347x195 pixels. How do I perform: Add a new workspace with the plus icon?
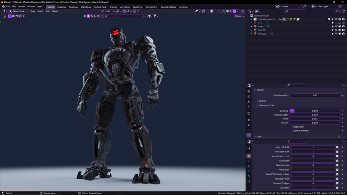click(191, 7)
